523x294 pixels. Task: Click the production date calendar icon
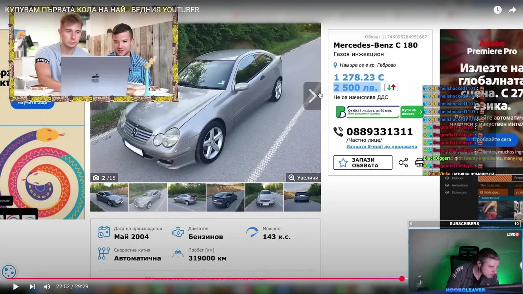coord(104,232)
